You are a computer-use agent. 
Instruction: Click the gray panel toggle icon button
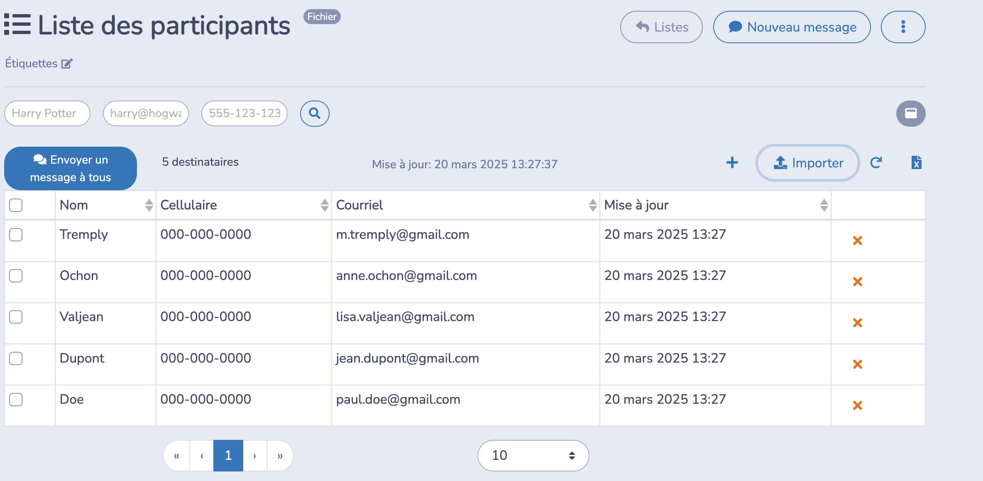911,113
